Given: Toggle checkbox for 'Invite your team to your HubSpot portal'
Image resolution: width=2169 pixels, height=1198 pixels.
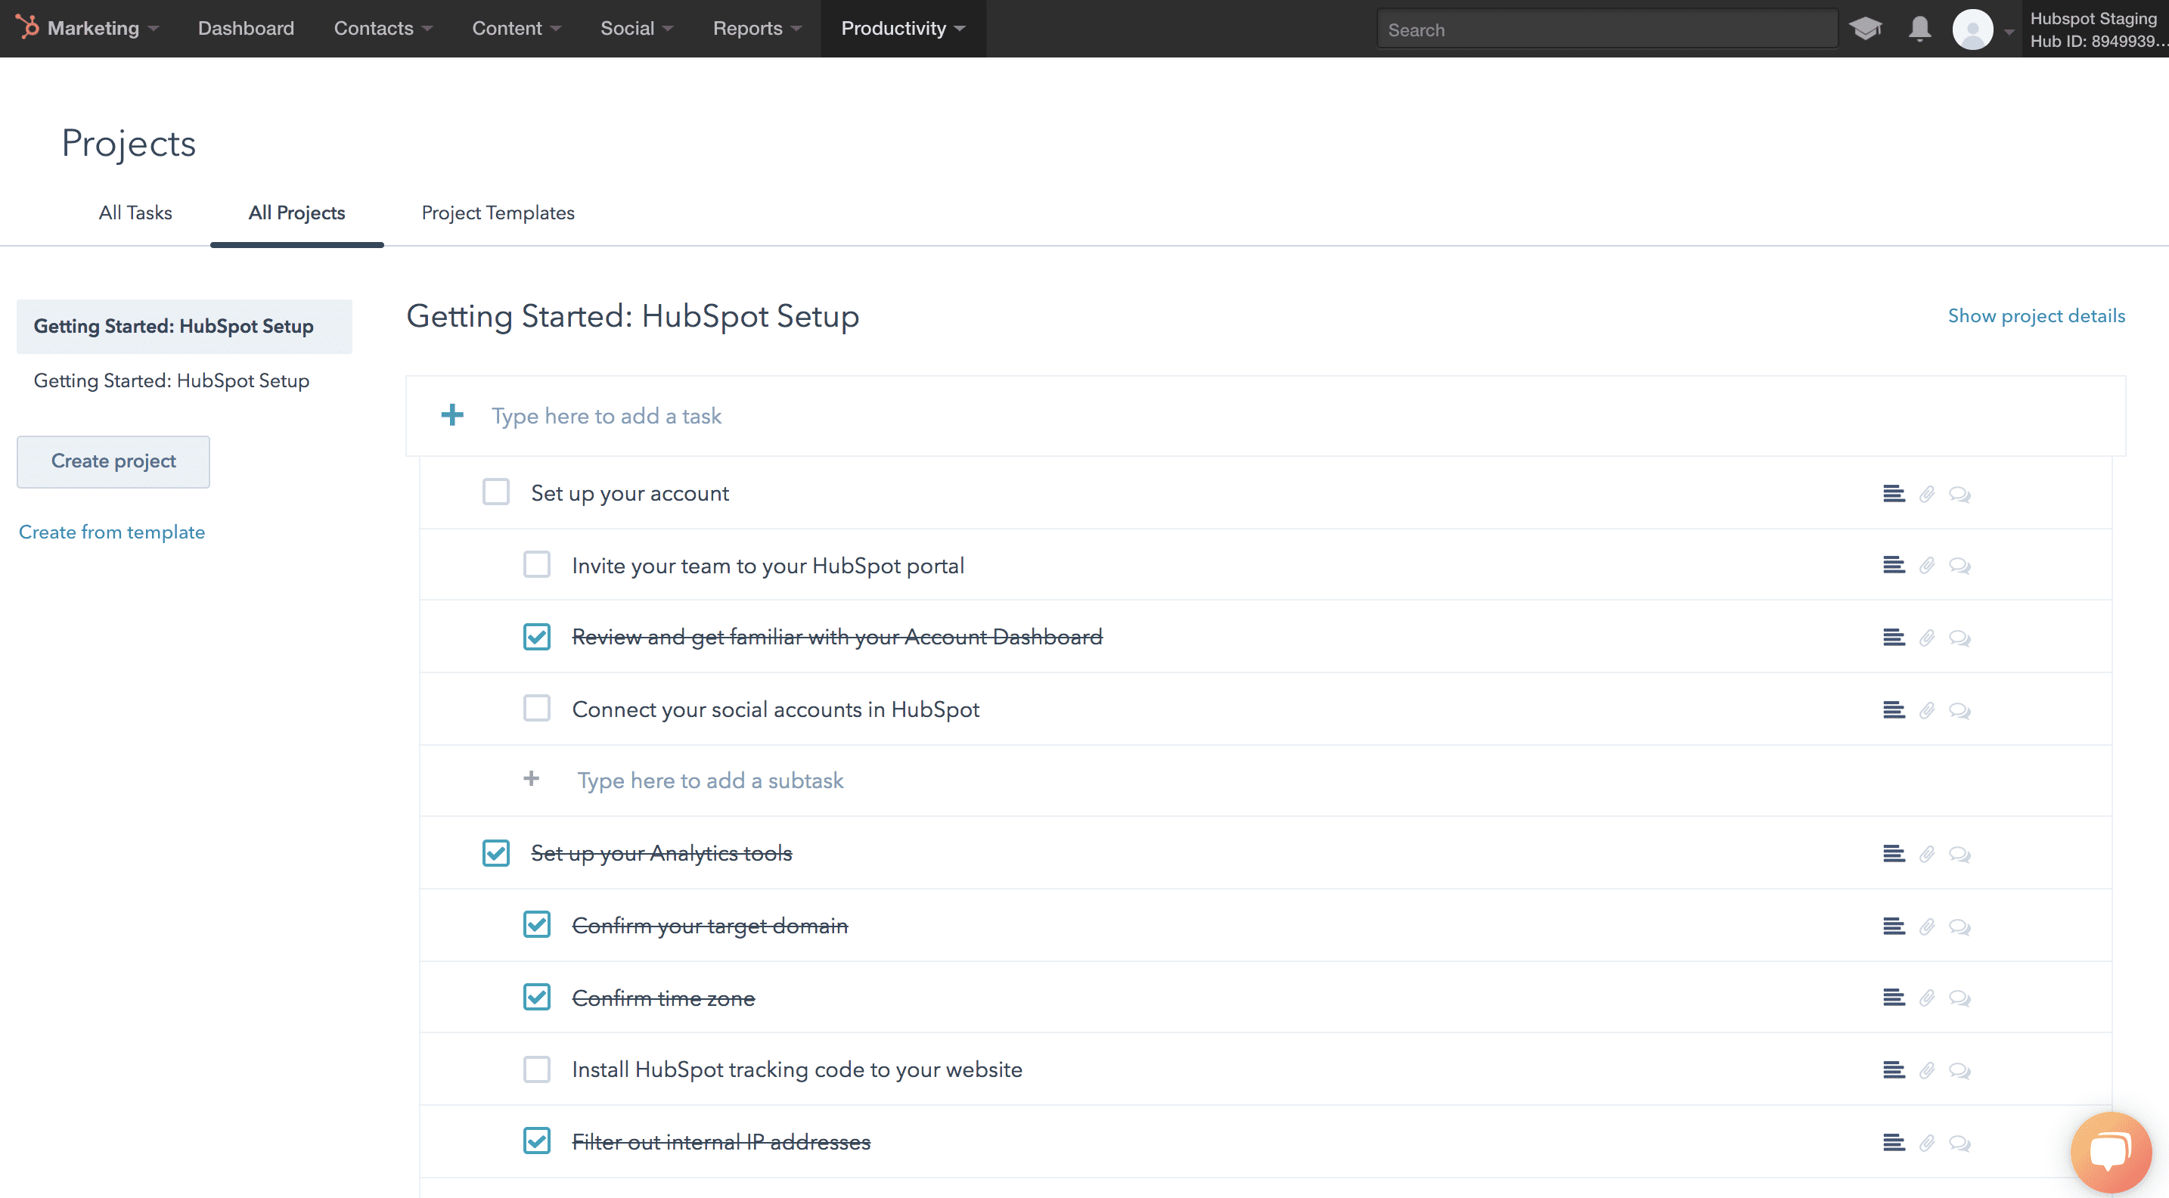Looking at the screenshot, I should click(x=535, y=565).
